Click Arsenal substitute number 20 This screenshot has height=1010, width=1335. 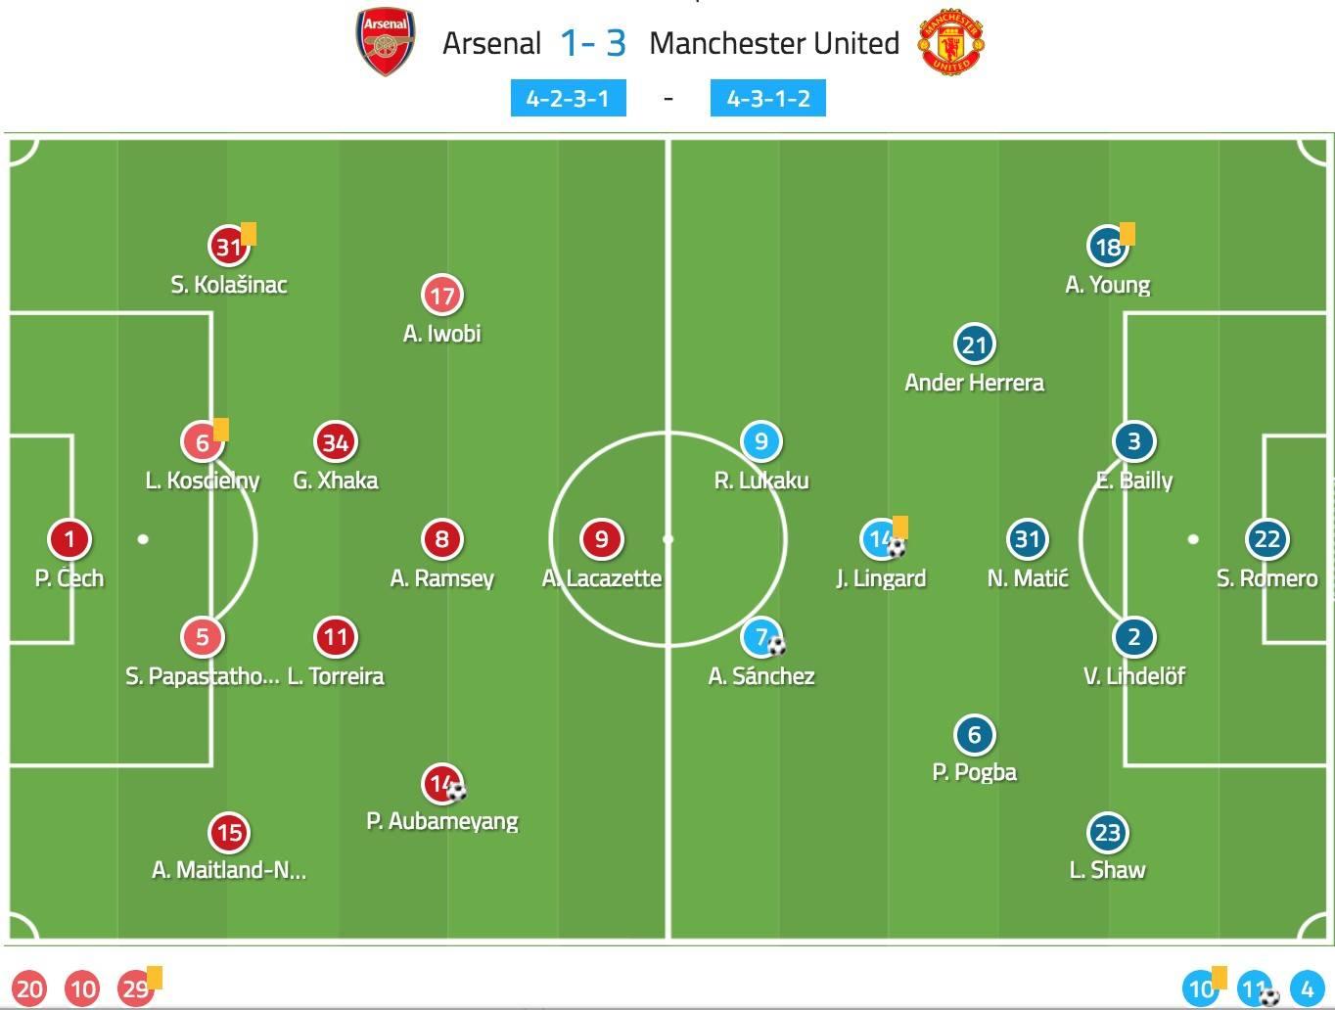tap(29, 989)
